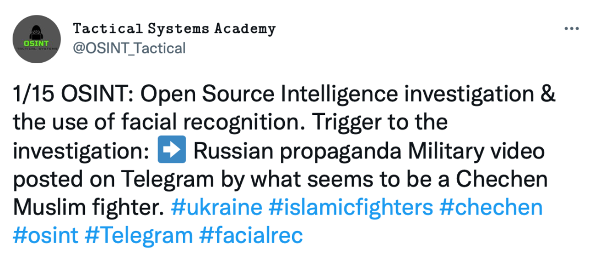This screenshot has height=253, width=595.
Task: Click the ampersand after "investigation"
Action: pos(547,94)
